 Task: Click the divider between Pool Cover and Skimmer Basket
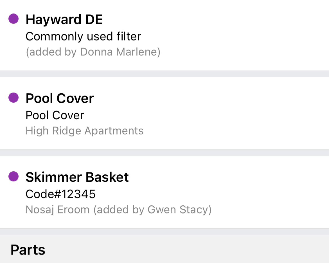click(164, 153)
